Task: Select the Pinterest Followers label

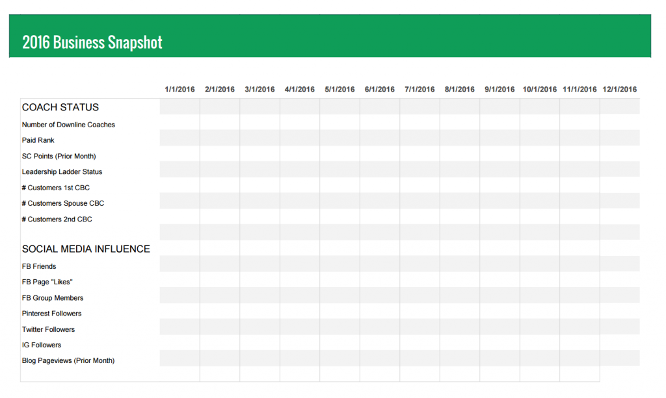Action: tap(52, 314)
